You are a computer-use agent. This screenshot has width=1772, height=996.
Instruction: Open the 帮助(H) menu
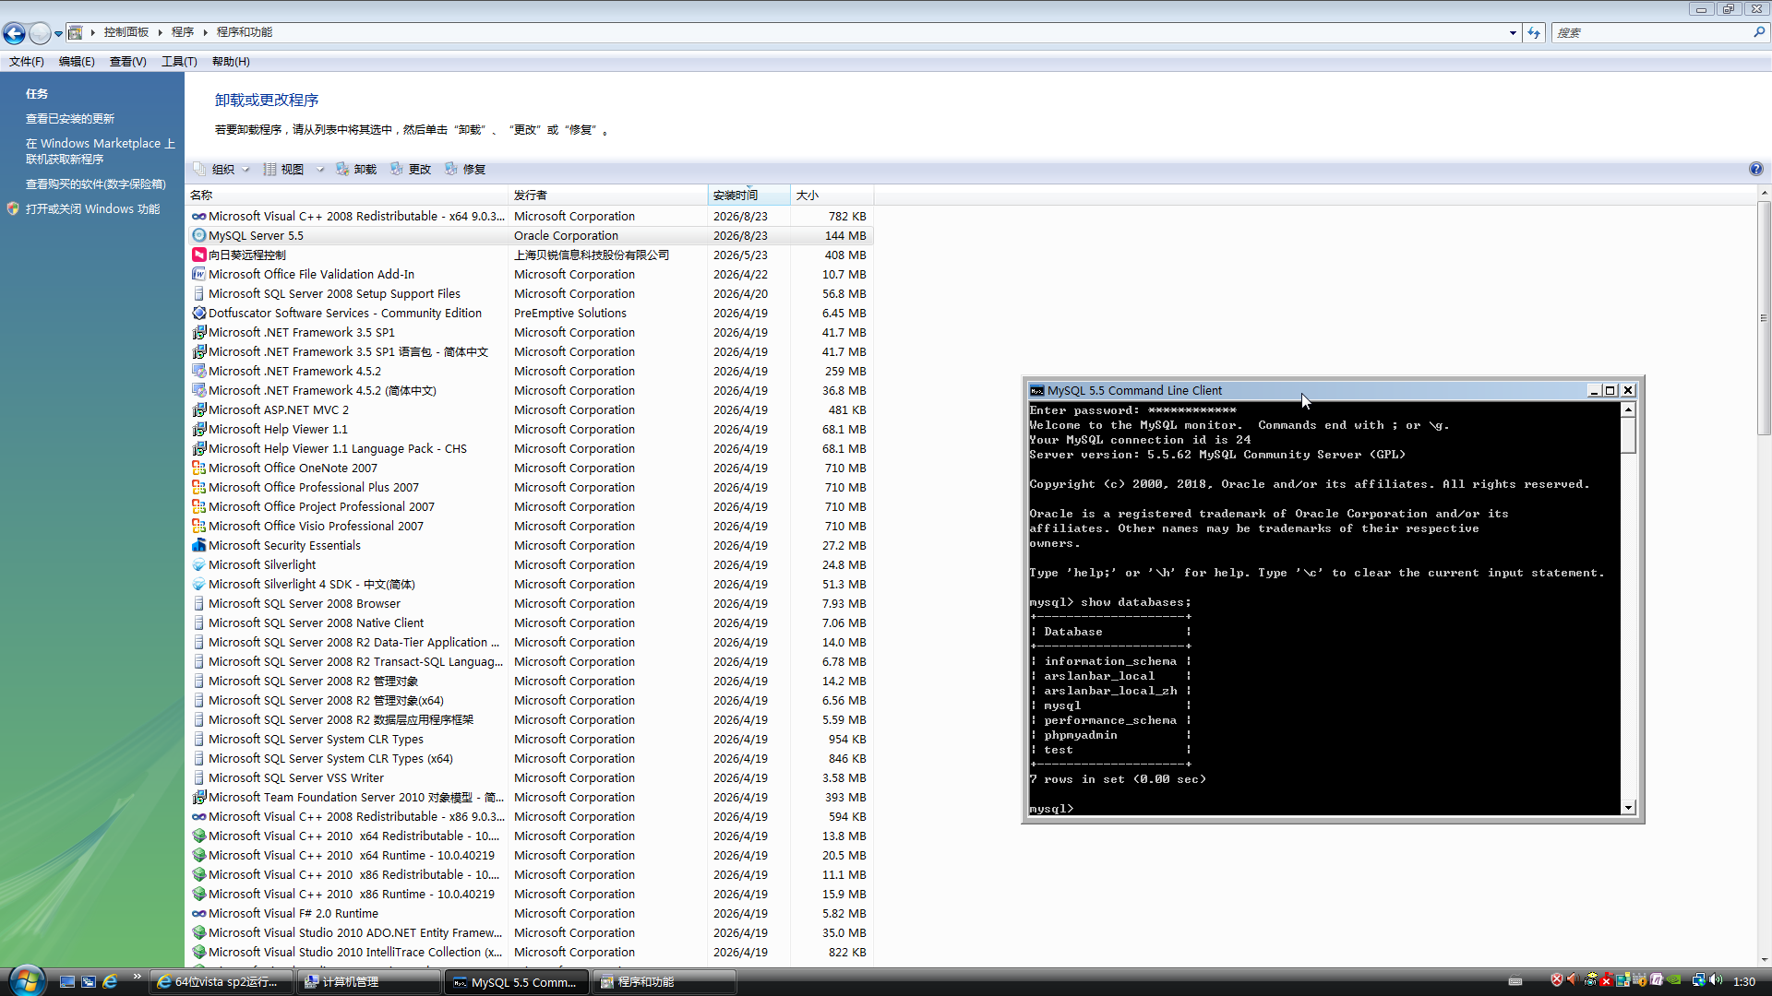click(231, 62)
